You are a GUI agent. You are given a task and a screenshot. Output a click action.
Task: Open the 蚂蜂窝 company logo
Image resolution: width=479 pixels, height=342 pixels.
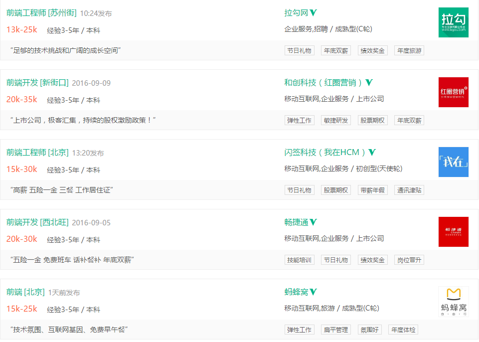coord(454,301)
